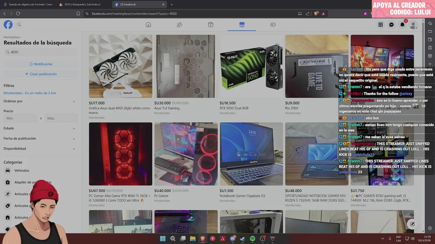Open Brave sidebar settings gear
The height and width of the screenshot is (244, 435).
point(430,228)
